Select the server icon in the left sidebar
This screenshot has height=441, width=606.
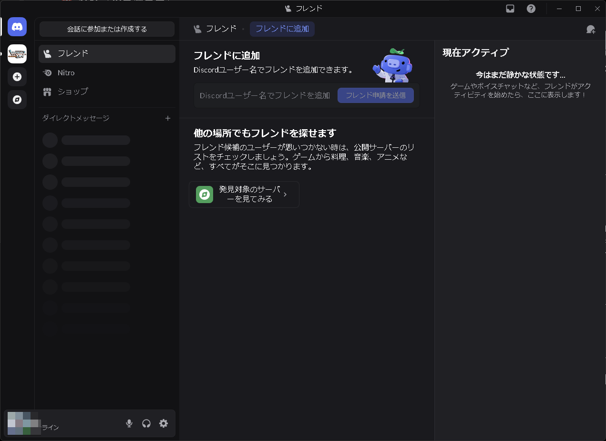point(17,54)
